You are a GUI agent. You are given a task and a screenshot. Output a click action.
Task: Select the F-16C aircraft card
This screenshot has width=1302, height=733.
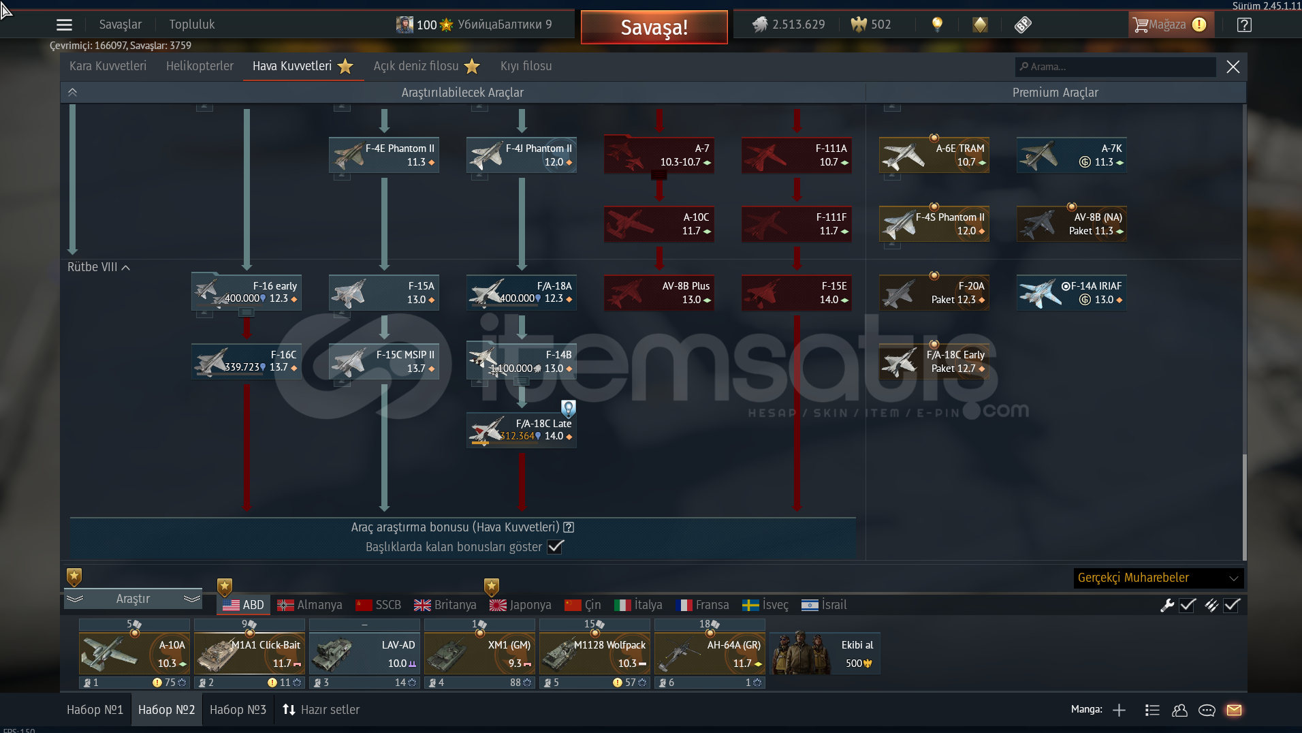click(247, 362)
